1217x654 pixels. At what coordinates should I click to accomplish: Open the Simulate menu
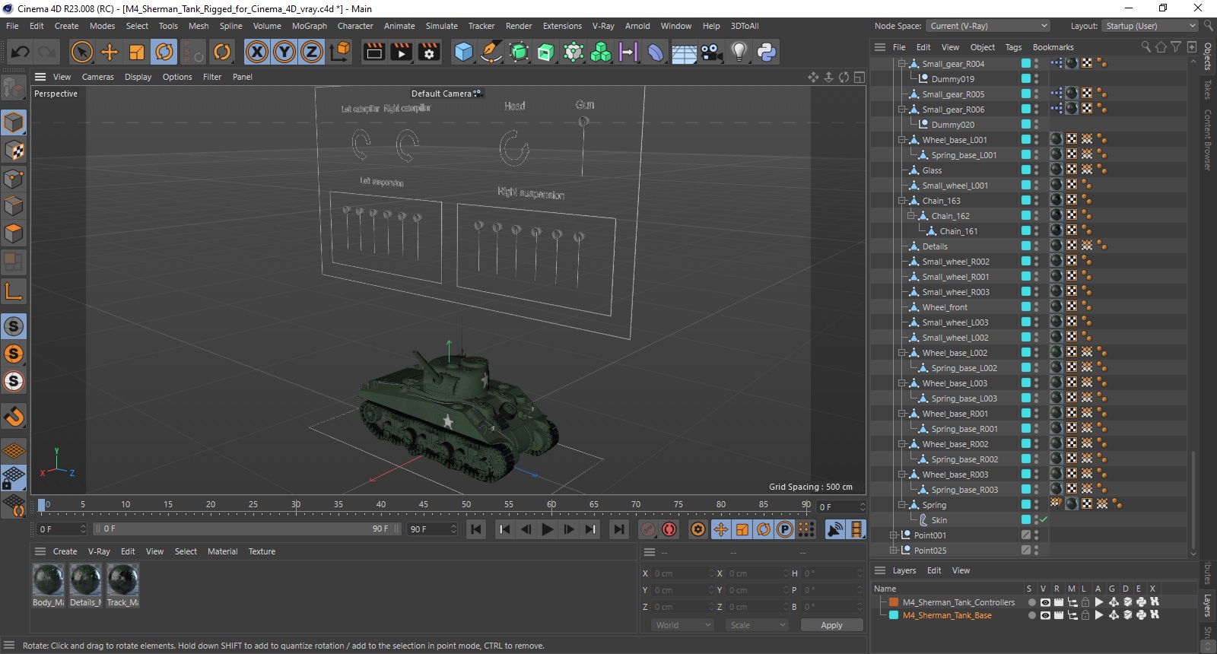click(441, 26)
